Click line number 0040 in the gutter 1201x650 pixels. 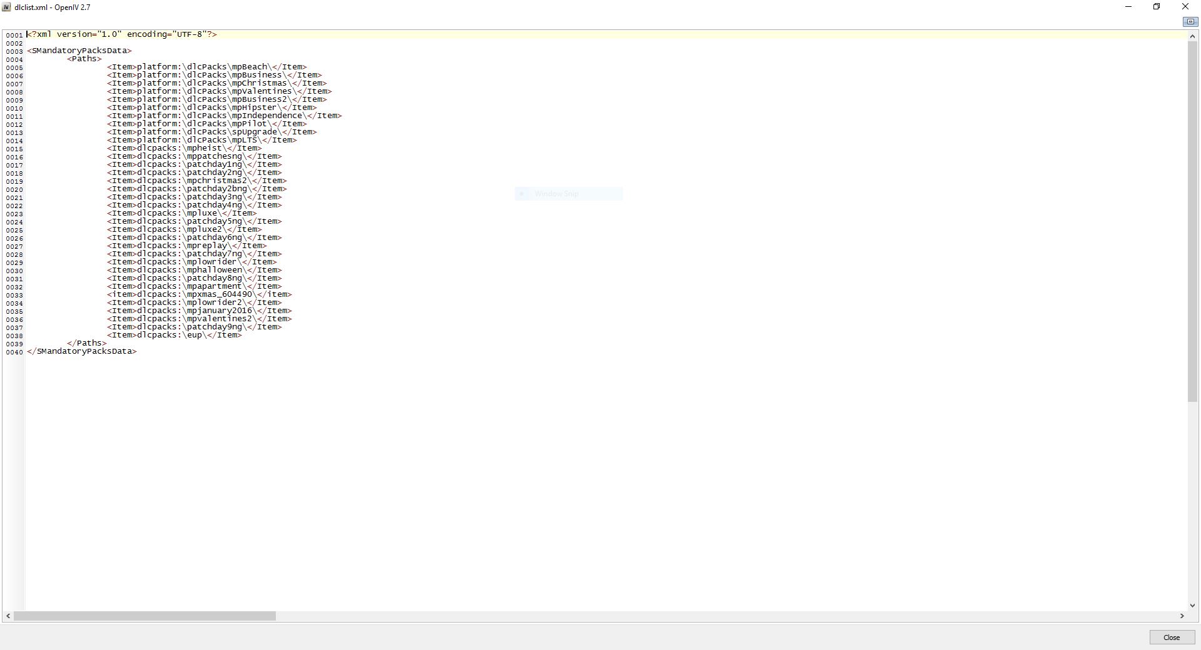14,352
